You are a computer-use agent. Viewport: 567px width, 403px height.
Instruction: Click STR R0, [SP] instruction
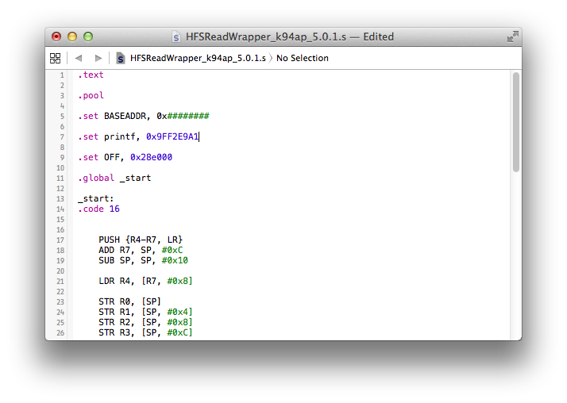(129, 301)
